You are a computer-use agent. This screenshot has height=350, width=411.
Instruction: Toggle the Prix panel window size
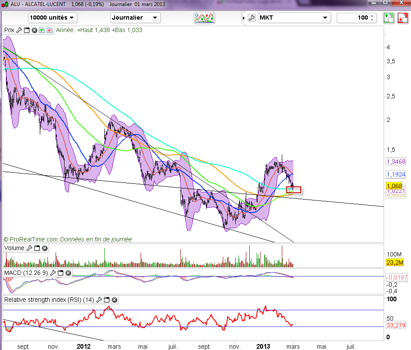[26, 30]
